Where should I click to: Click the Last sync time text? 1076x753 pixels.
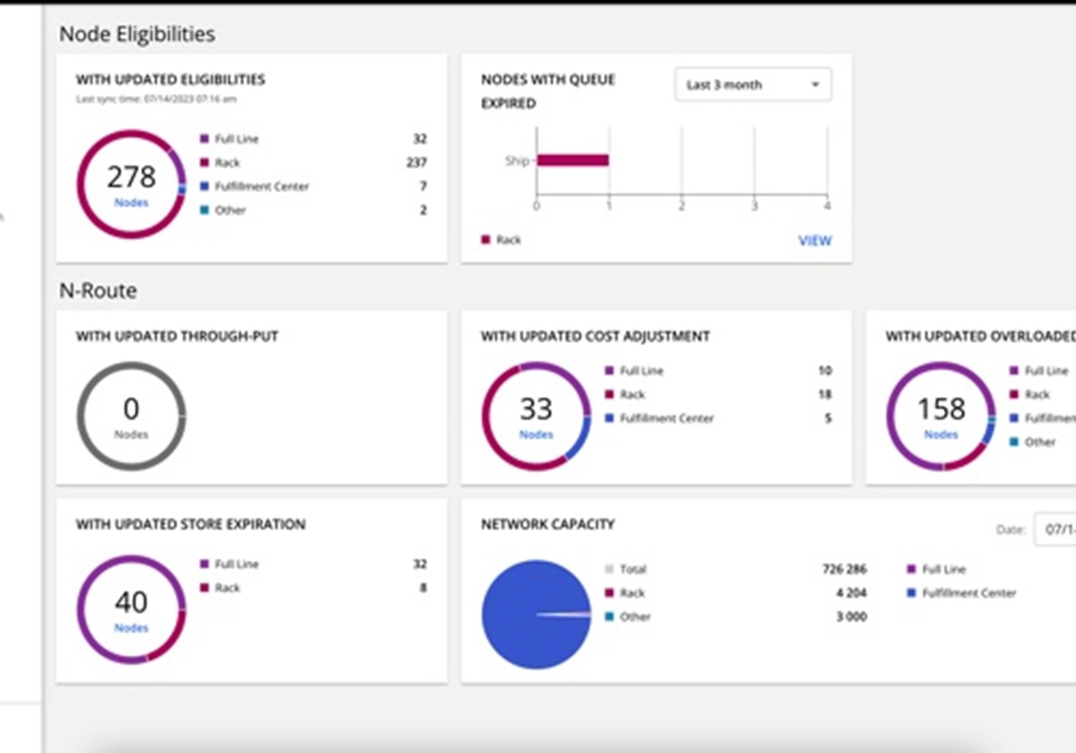156,99
